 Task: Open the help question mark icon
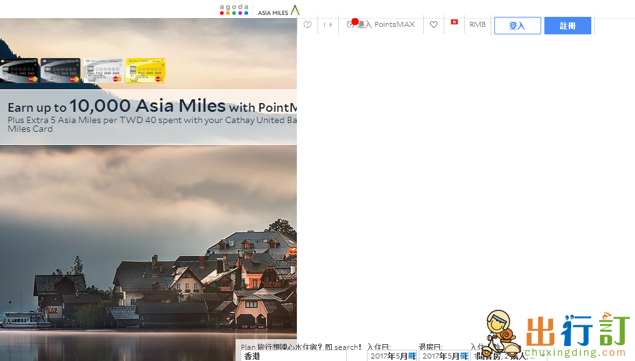[307, 24]
